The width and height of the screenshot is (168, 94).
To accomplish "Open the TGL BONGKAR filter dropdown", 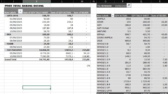I will coord(129,5).
